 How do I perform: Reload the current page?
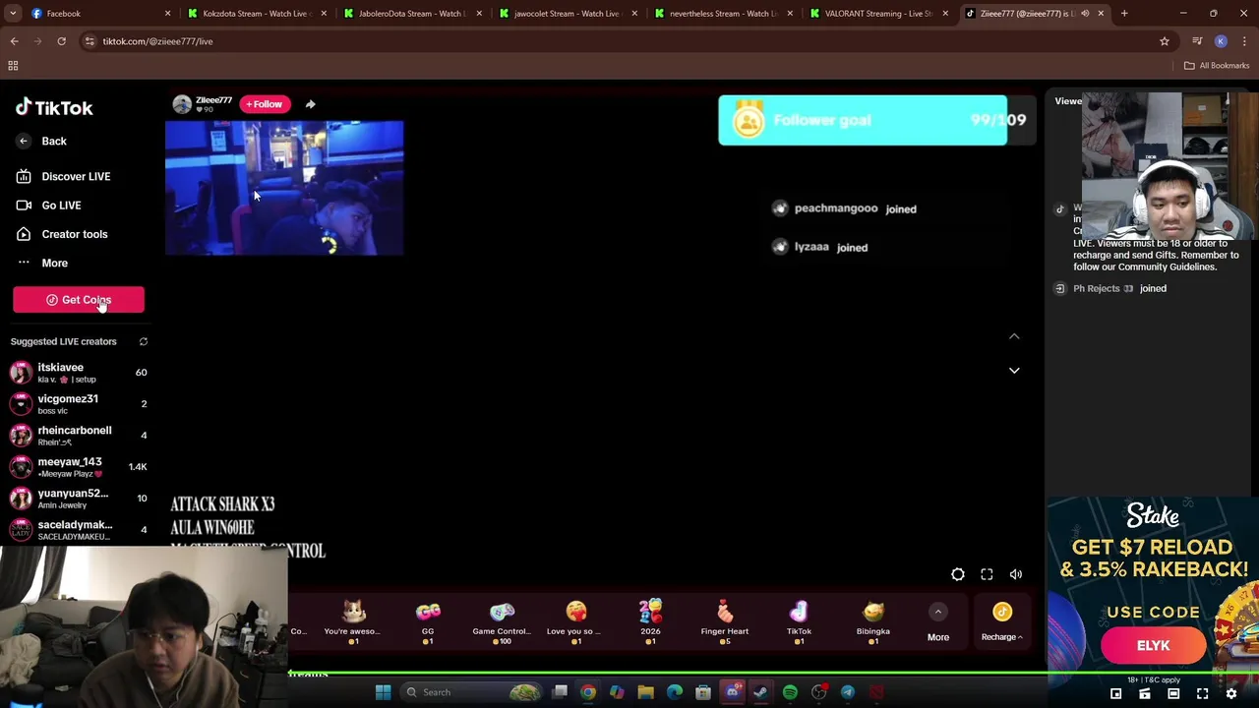(x=61, y=41)
